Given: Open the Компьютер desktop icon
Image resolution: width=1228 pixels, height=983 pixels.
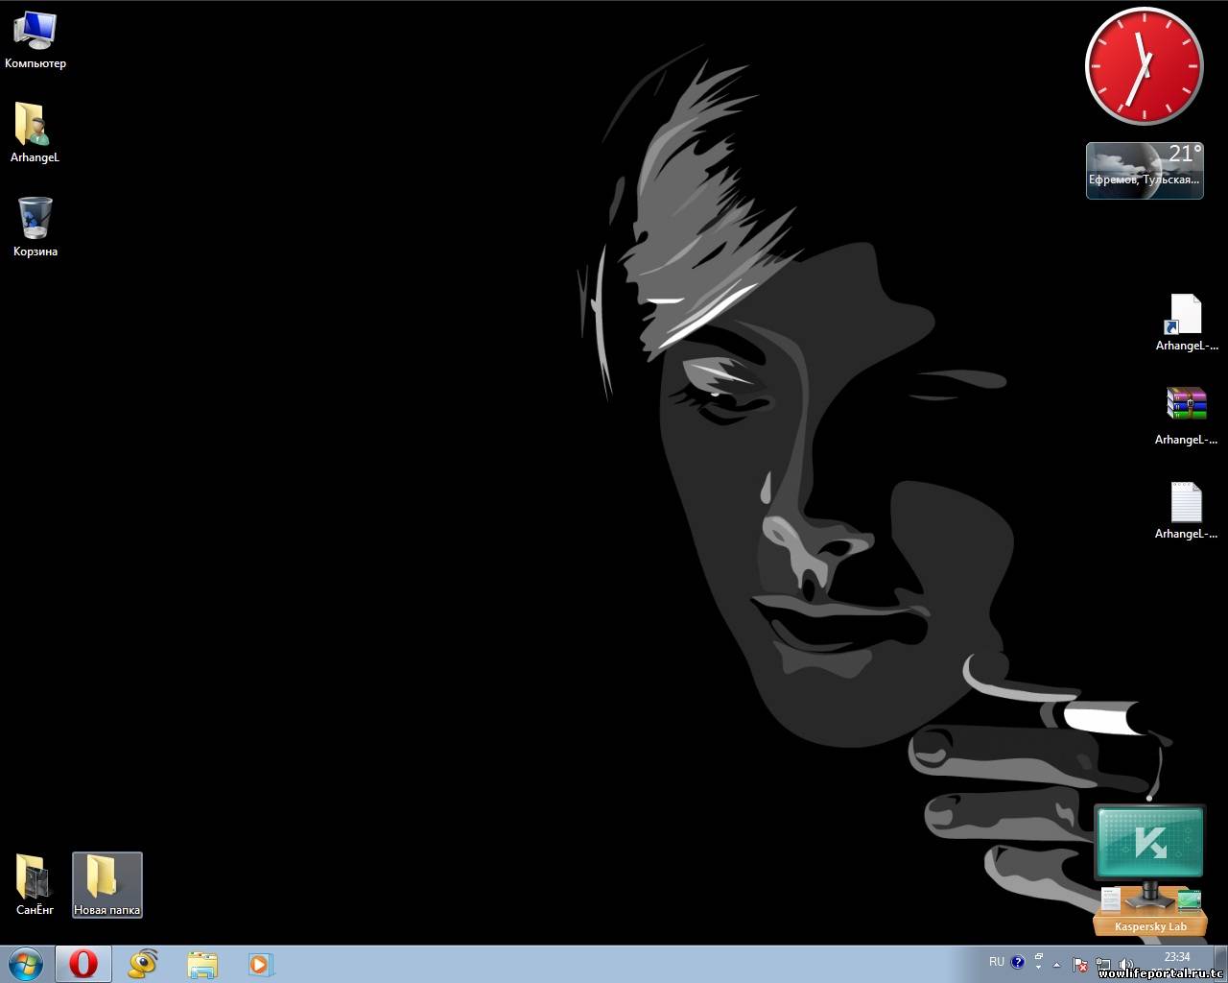Looking at the screenshot, I should (35, 40).
